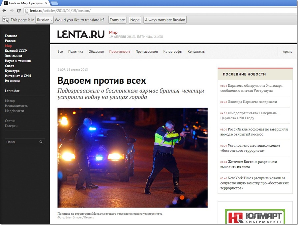Click the search magnifier in the Поиск field
298x225 pixels.
click(x=41, y=142)
